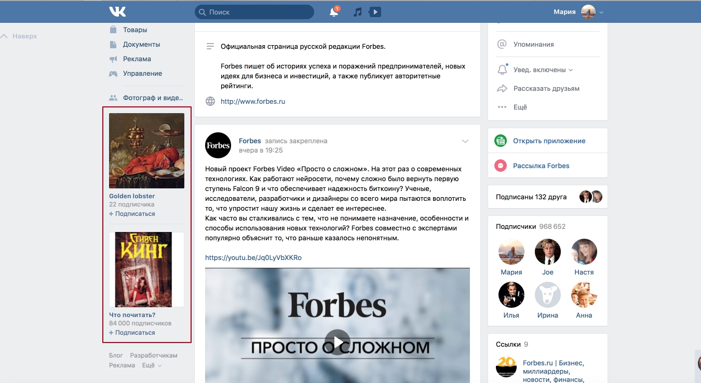Open Товары in left menu
Viewport: 701px width, 383px height.
[135, 30]
